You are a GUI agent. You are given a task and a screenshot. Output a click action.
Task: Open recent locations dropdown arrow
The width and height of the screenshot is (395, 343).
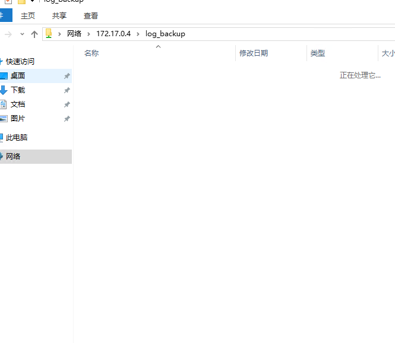coord(22,34)
